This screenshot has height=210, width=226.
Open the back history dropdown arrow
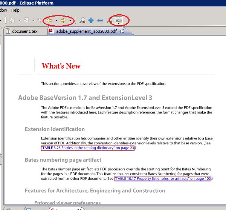click(x=56, y=20)
